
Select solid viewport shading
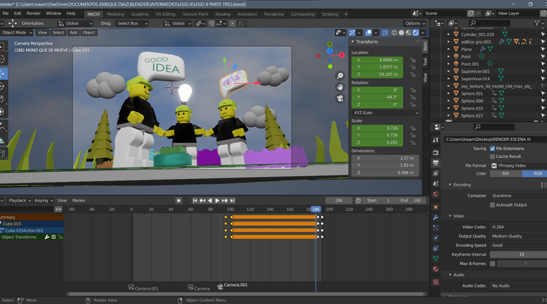[x=401, y=32]
